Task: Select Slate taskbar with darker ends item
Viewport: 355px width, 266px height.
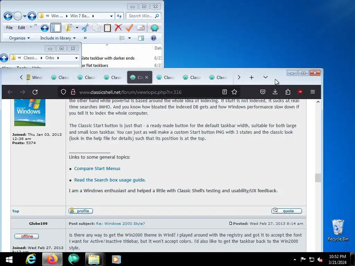Action: (x=108, y=58)
